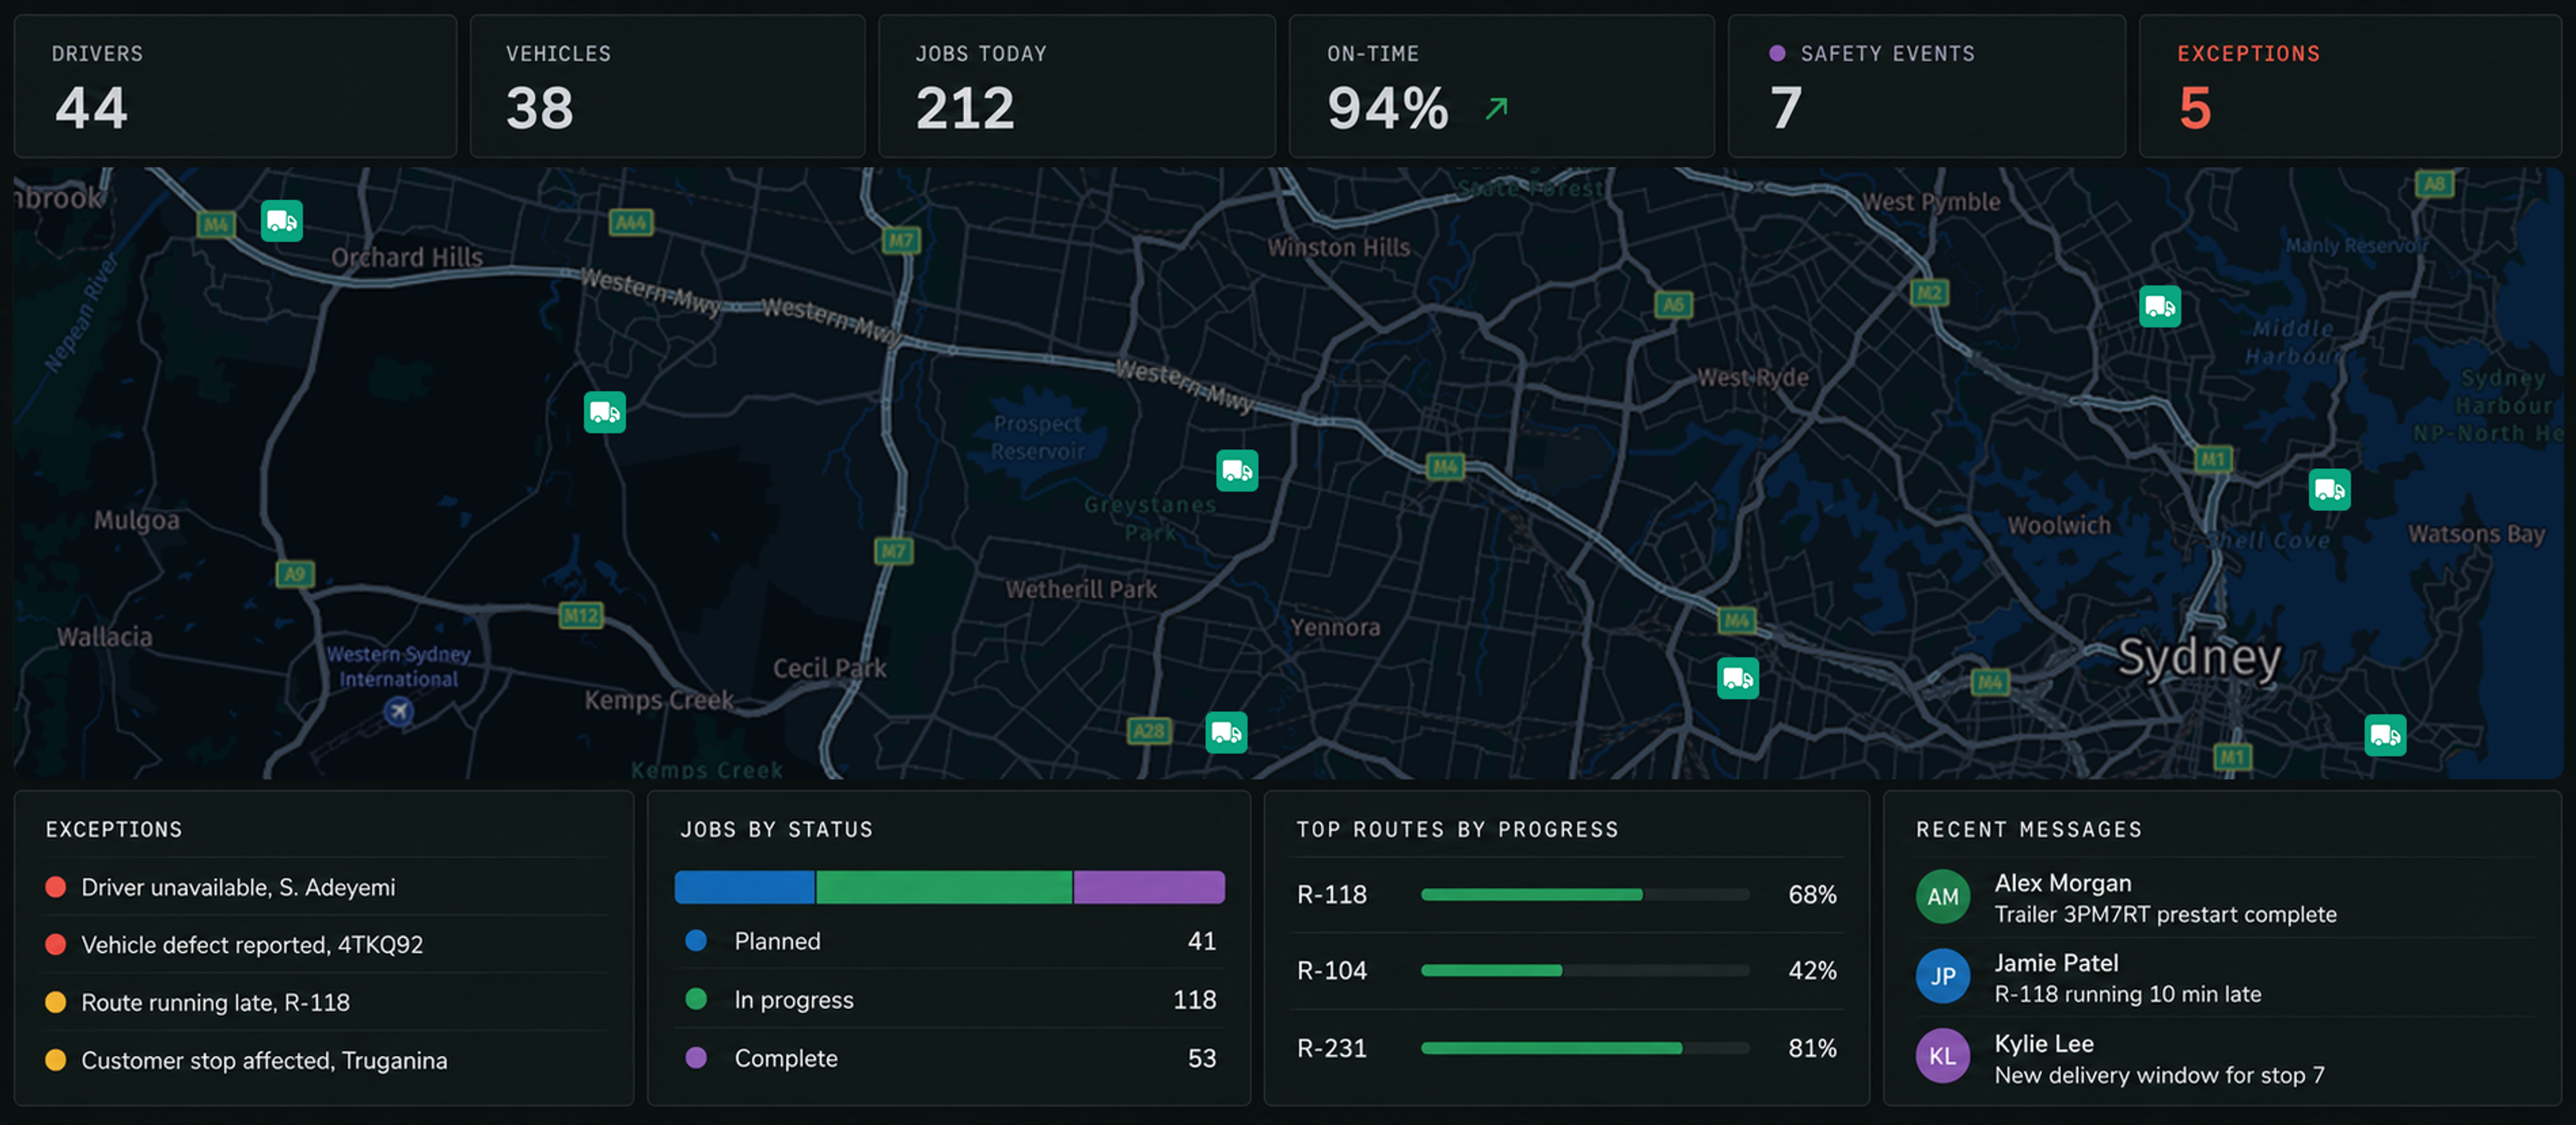Open Kylie Lee's KL avatar
The width and height of the screenshot is (2576, 1125).
coord(1943,1056)
